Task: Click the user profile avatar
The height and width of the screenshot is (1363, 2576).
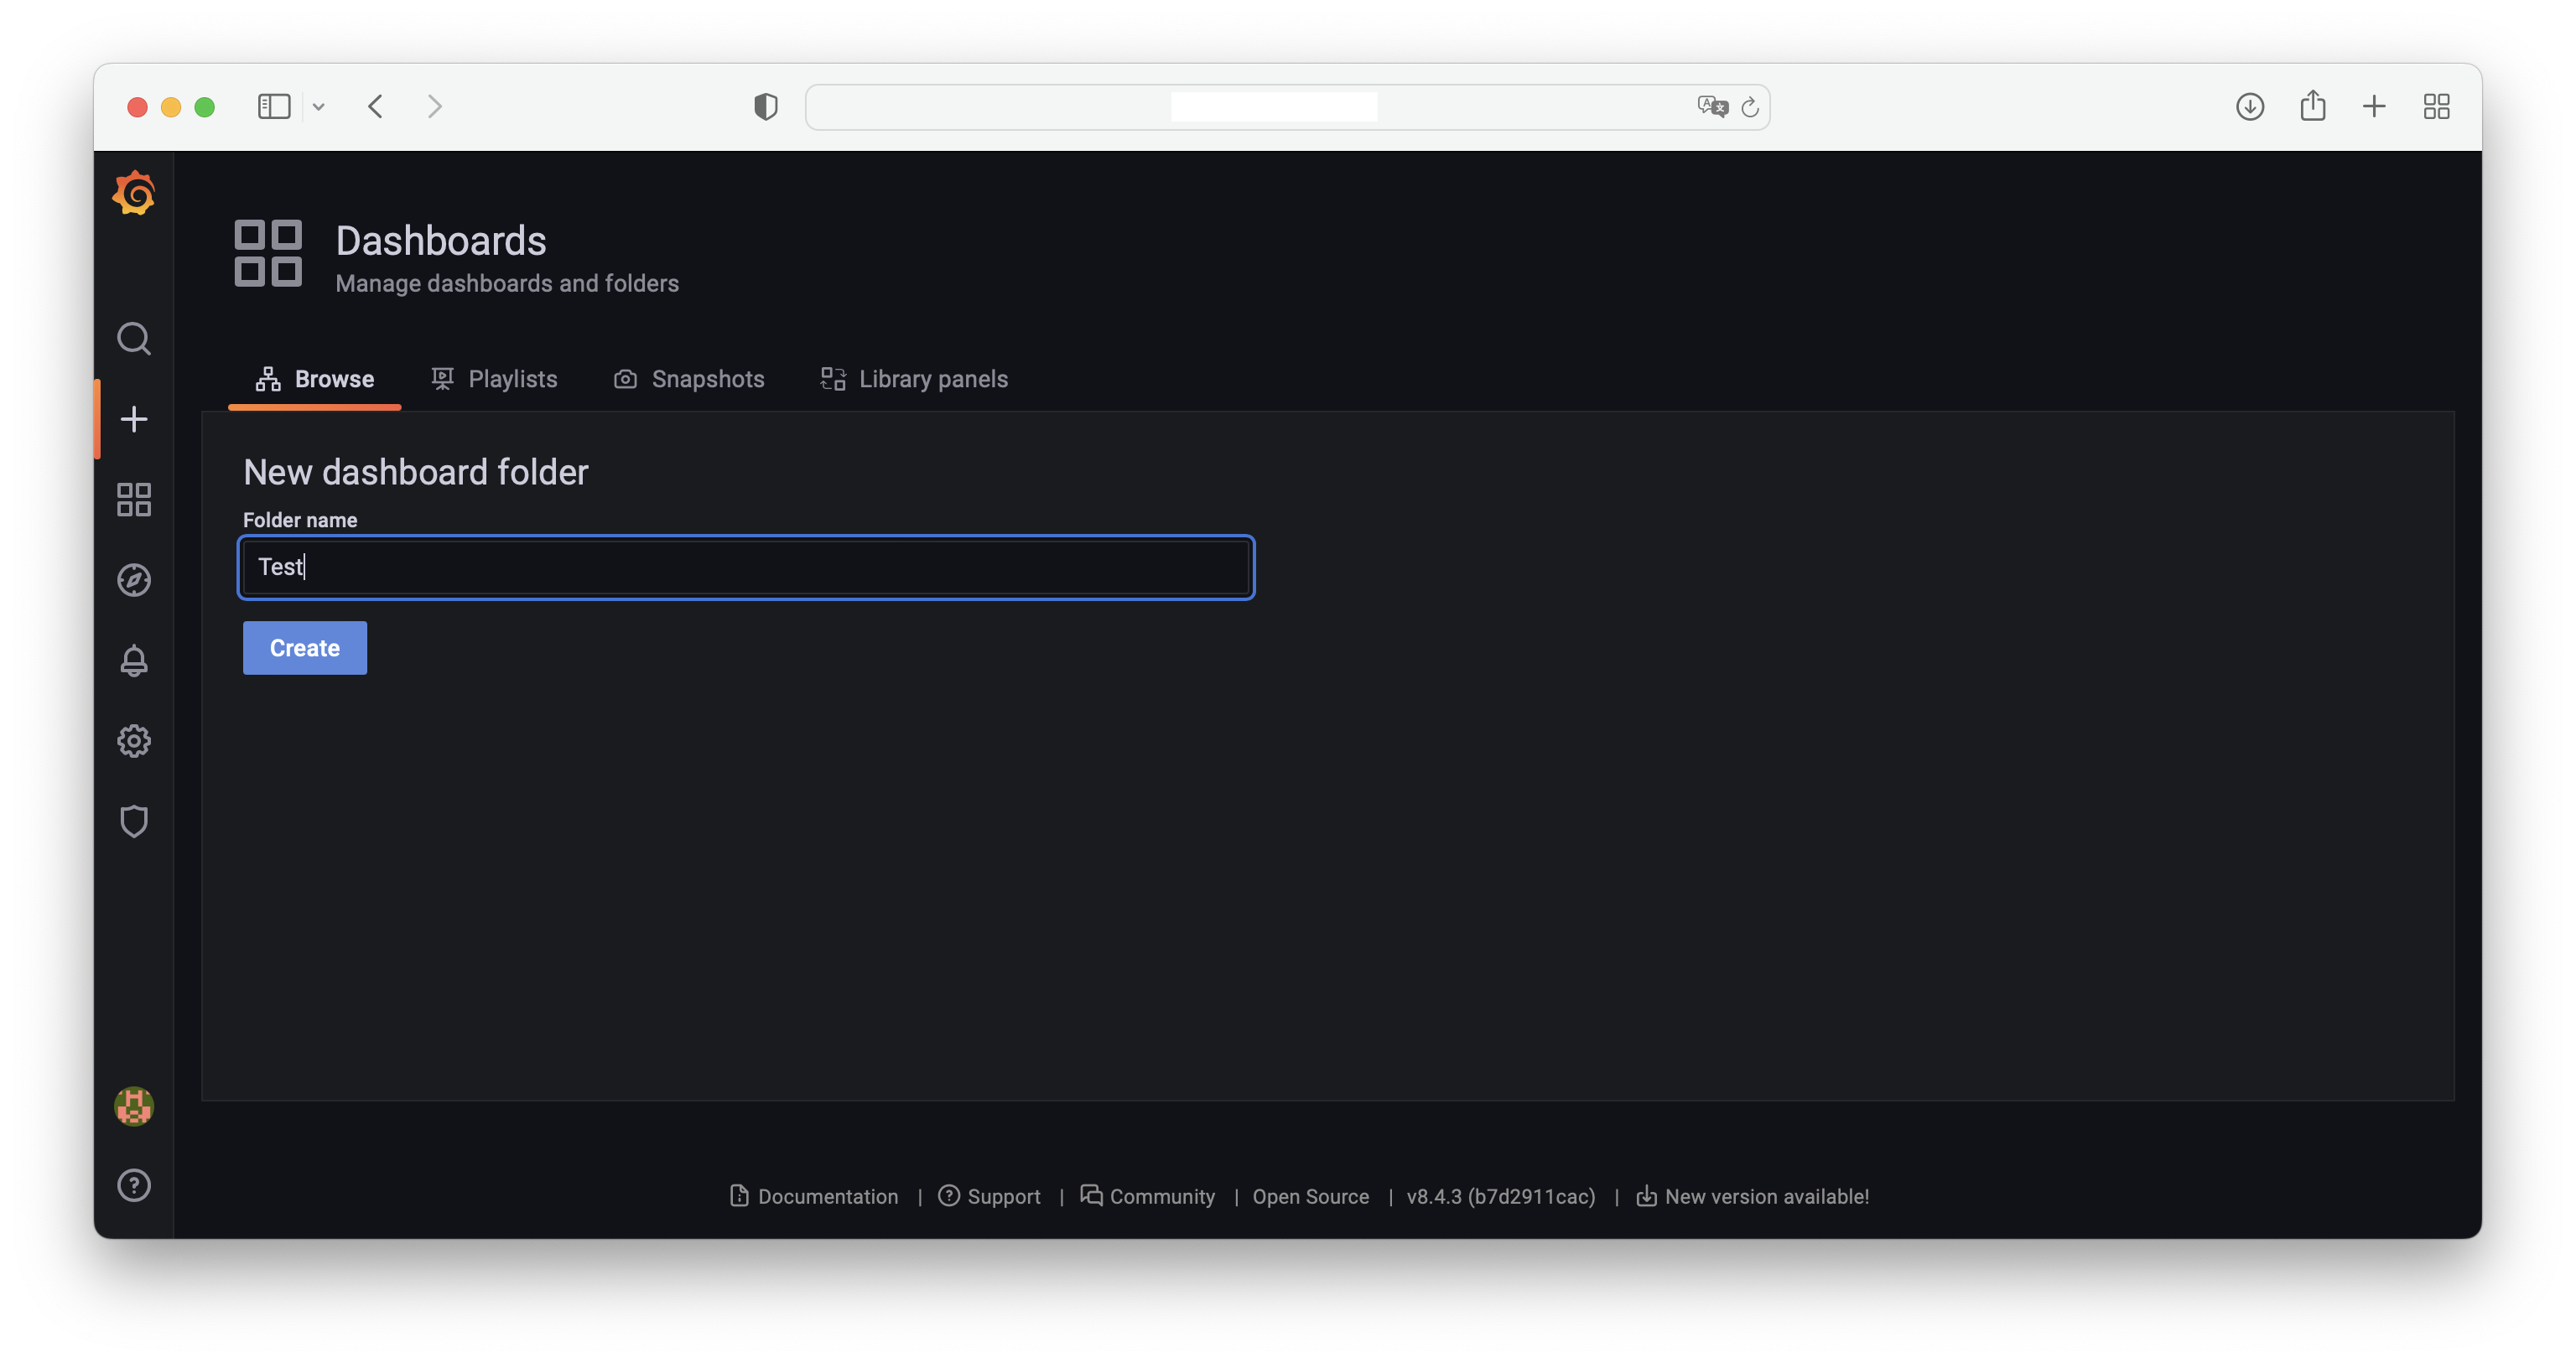Action: 134,1106
